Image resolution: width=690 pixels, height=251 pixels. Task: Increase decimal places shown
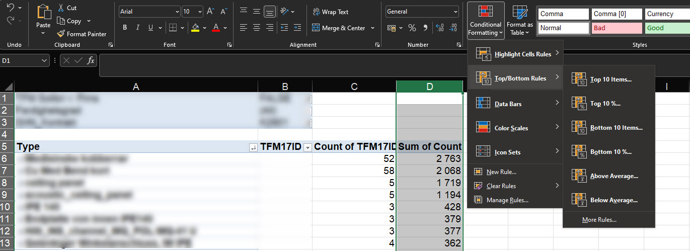(x=439, y=28)
